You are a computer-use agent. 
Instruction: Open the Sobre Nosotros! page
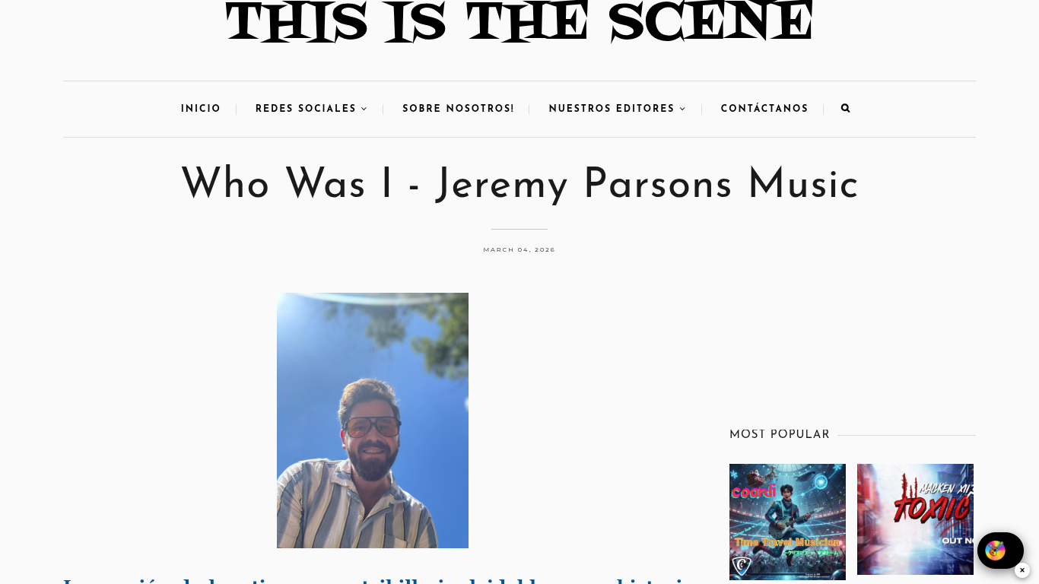point(459,109)
